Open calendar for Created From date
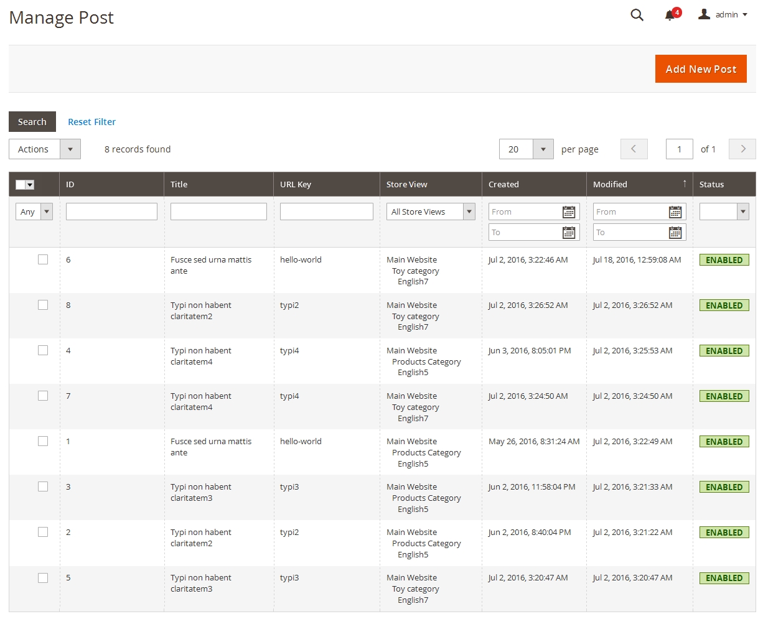 (569, 212)
